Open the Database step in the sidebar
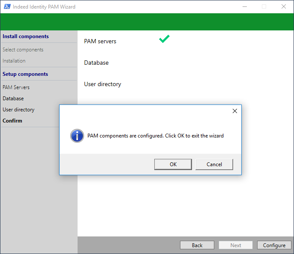Screen dimensions: 294x254 tap(13, 99)
